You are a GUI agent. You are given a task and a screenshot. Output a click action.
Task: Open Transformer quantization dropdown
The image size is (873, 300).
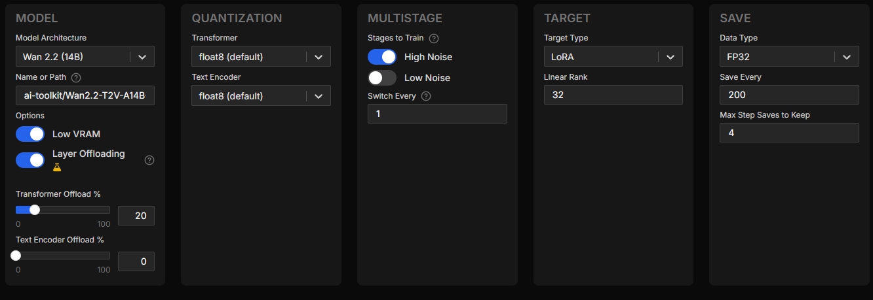point(261,56)
